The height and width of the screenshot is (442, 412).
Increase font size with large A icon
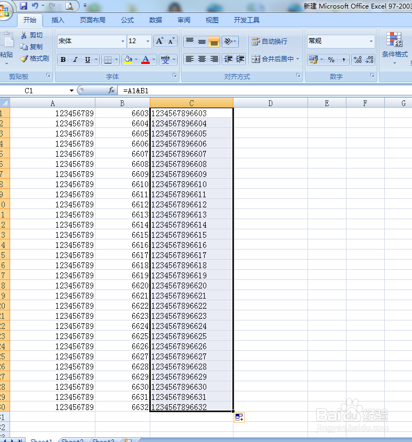click(x=159, y=41)
